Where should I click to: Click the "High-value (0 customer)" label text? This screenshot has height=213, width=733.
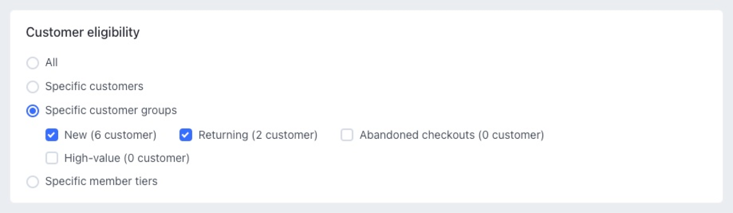(127, 158)
